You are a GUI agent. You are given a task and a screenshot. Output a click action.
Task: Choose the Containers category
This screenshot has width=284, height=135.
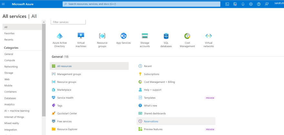[x=10, y=92]
